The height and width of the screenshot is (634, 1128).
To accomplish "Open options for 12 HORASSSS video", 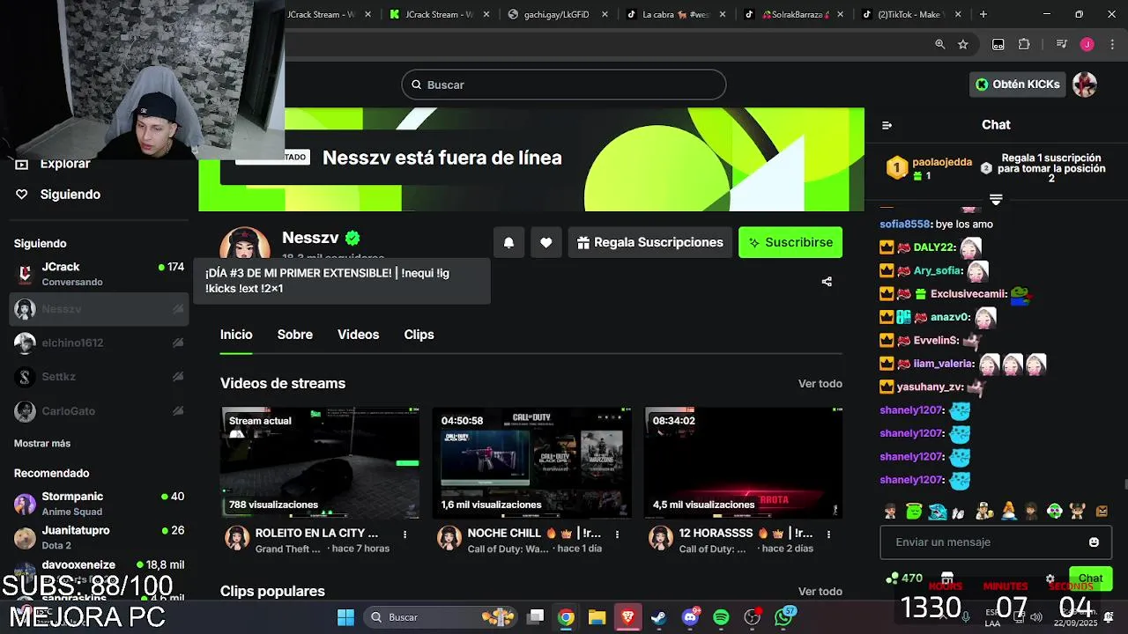I will point(828,534).
